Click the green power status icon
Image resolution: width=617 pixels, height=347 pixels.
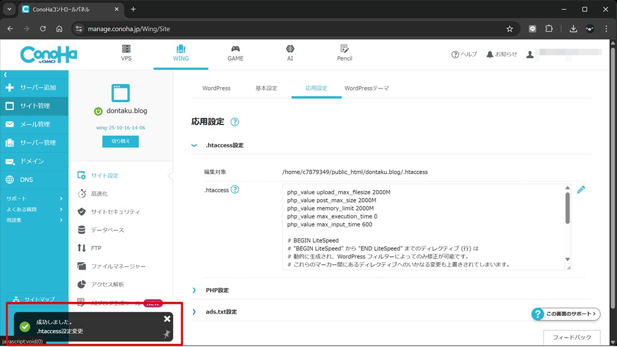click(x=98, y=111)
